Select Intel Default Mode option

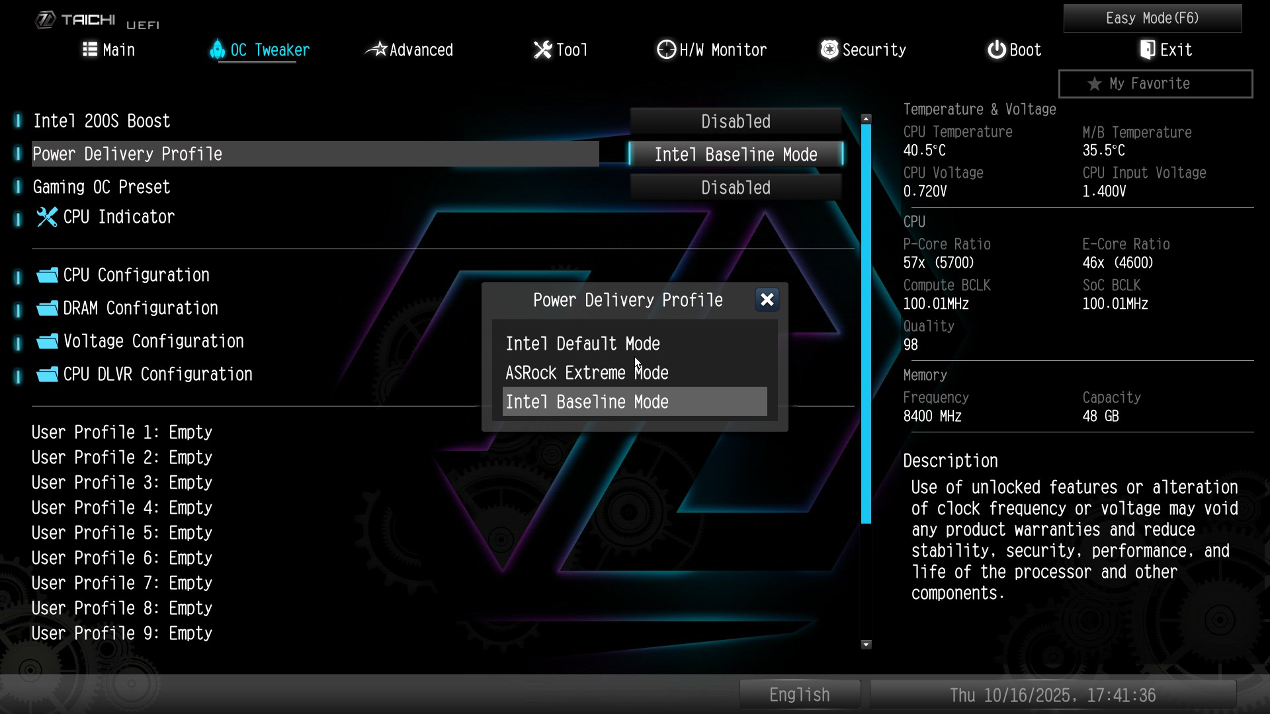[582, 344]
